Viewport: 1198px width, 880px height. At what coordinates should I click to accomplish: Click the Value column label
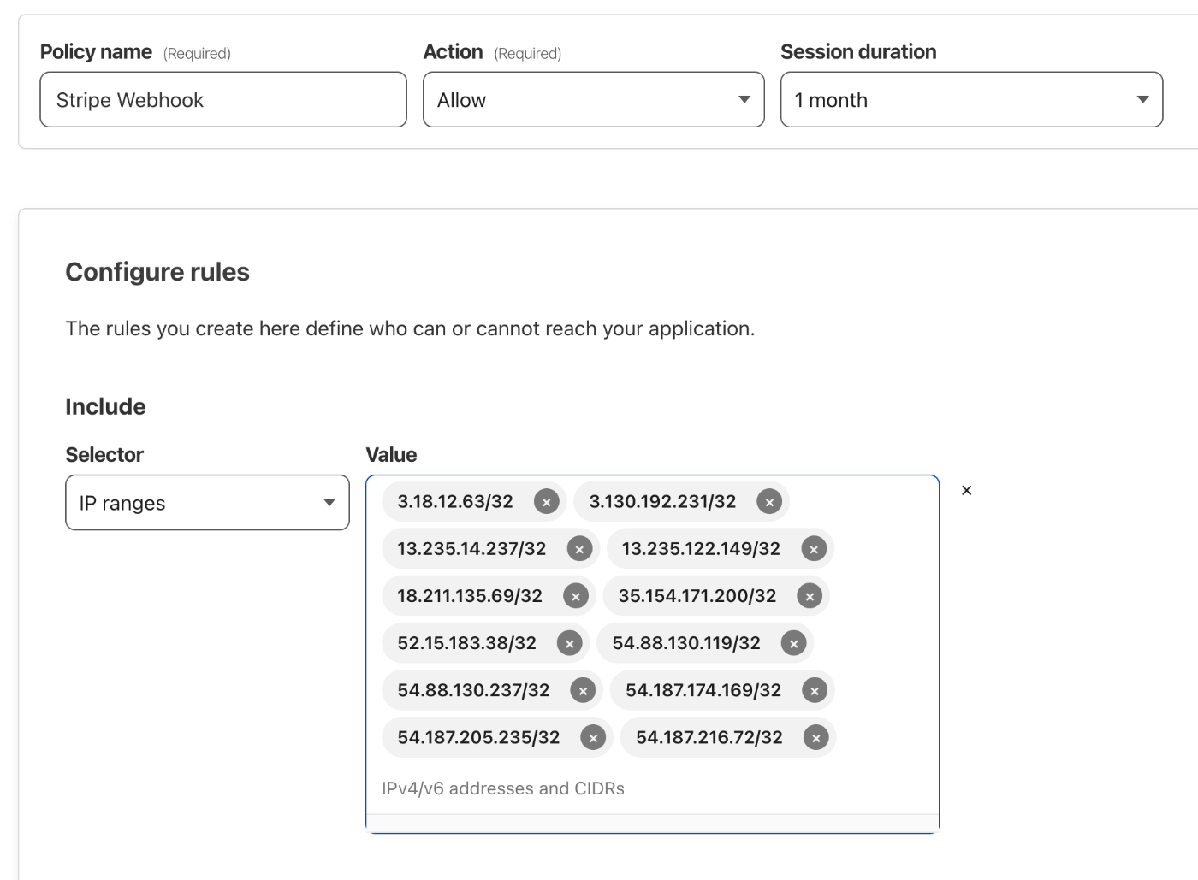pyautogui.click(x=391, y=455)
